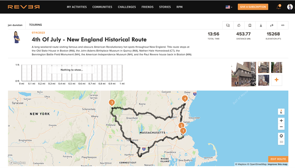Select waypoint marker 3 on the map
Image resolution: width=295 pixels, height=168 pixels.
point(112,102)
